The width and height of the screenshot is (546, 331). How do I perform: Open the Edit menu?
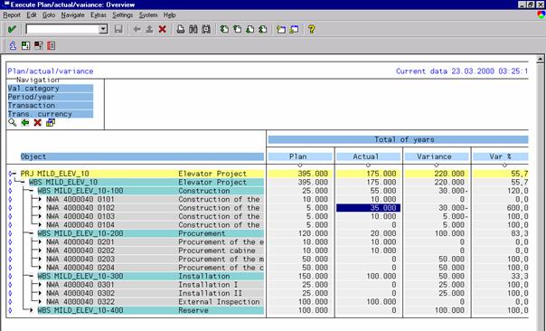(x=32, y=15)
